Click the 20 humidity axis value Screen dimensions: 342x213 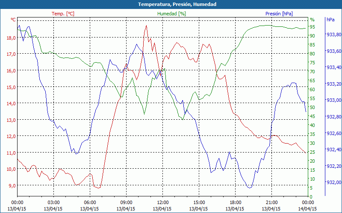[x=313, y=161]
